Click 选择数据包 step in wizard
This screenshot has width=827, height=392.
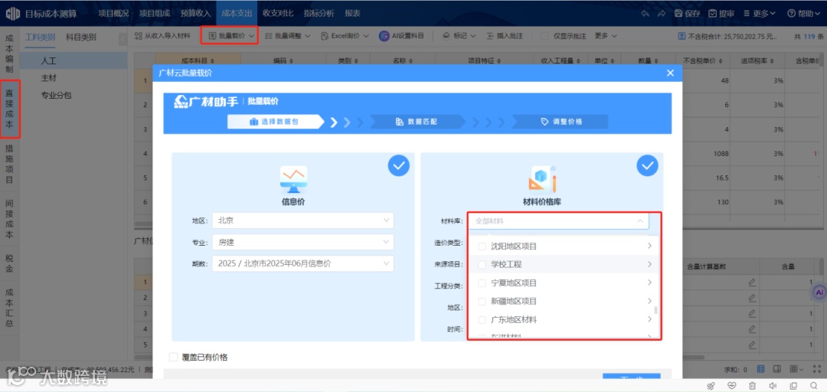pyautogui.click(x=275, y=121)
